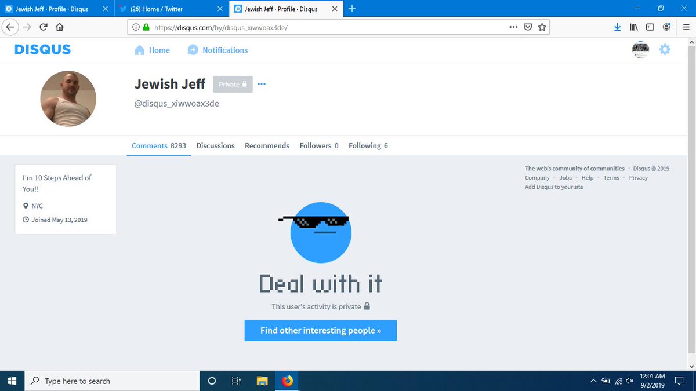Screen dimensions: 696x391
Task: Open the Company footer link
Action: (x=537, y=178)
